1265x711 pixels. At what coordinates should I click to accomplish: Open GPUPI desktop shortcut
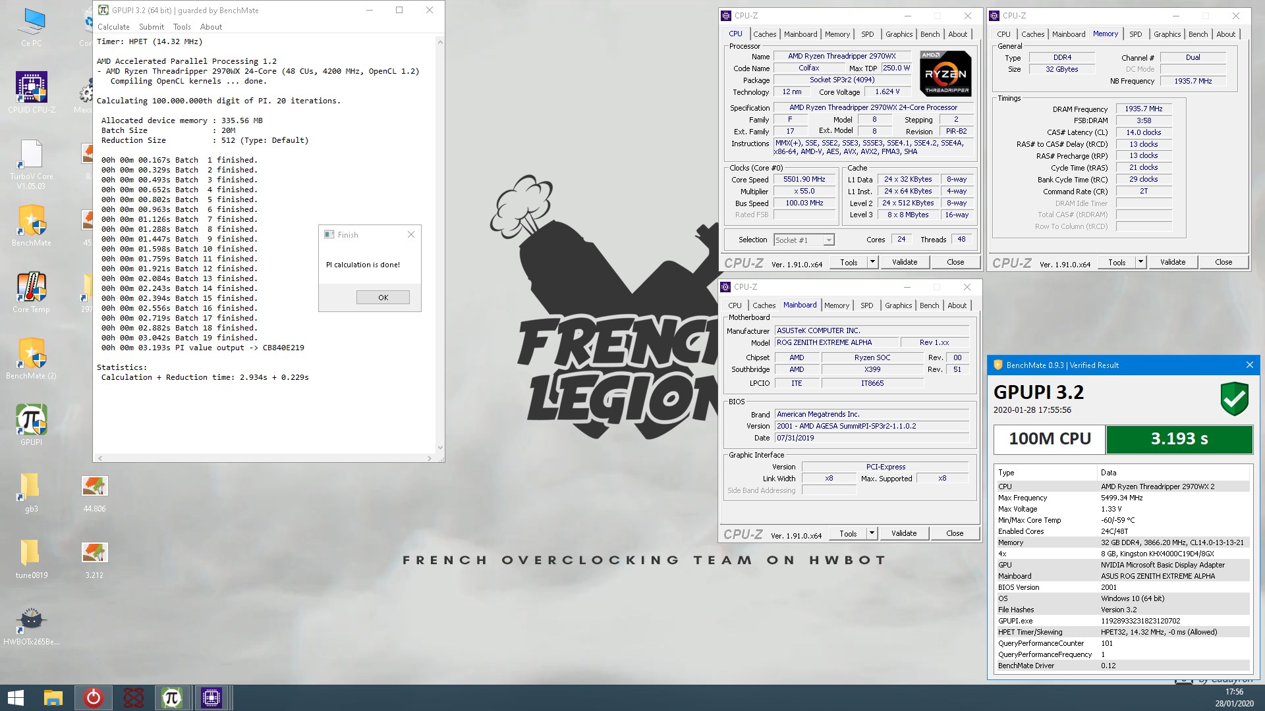click(31, 425)
